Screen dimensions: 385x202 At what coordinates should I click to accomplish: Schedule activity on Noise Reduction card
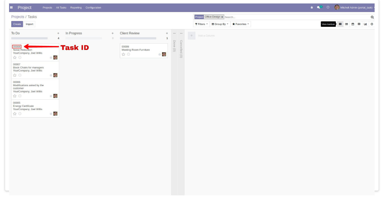(x=20, y=57)
